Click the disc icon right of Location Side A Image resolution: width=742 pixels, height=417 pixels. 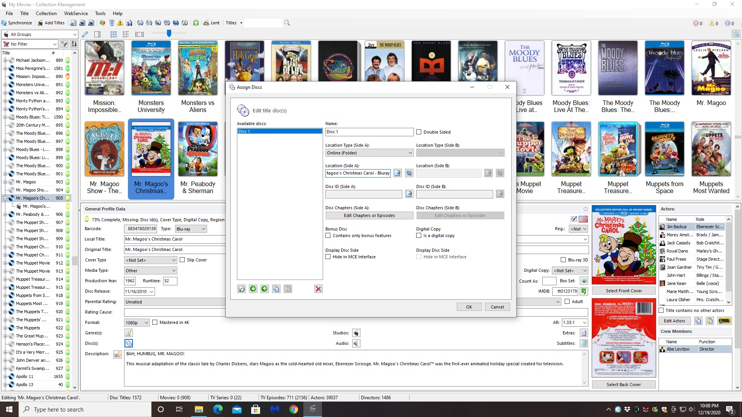[409, 173]
